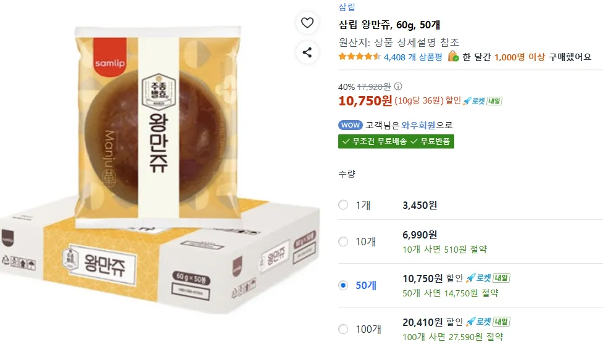Click the price info circle icon
This screenshot has height=350, width=603.
pos(398,86)
